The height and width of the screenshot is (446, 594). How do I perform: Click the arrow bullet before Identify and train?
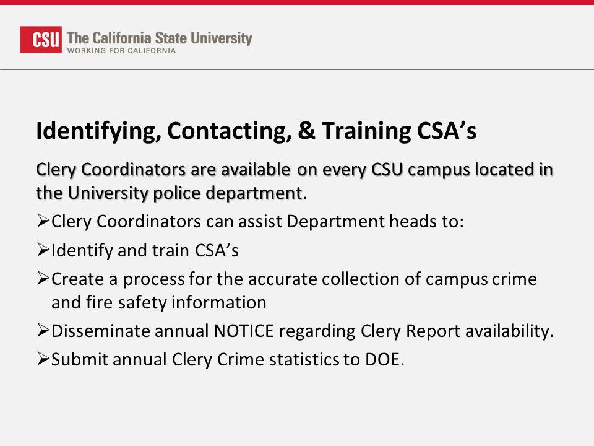click(43, 250)
